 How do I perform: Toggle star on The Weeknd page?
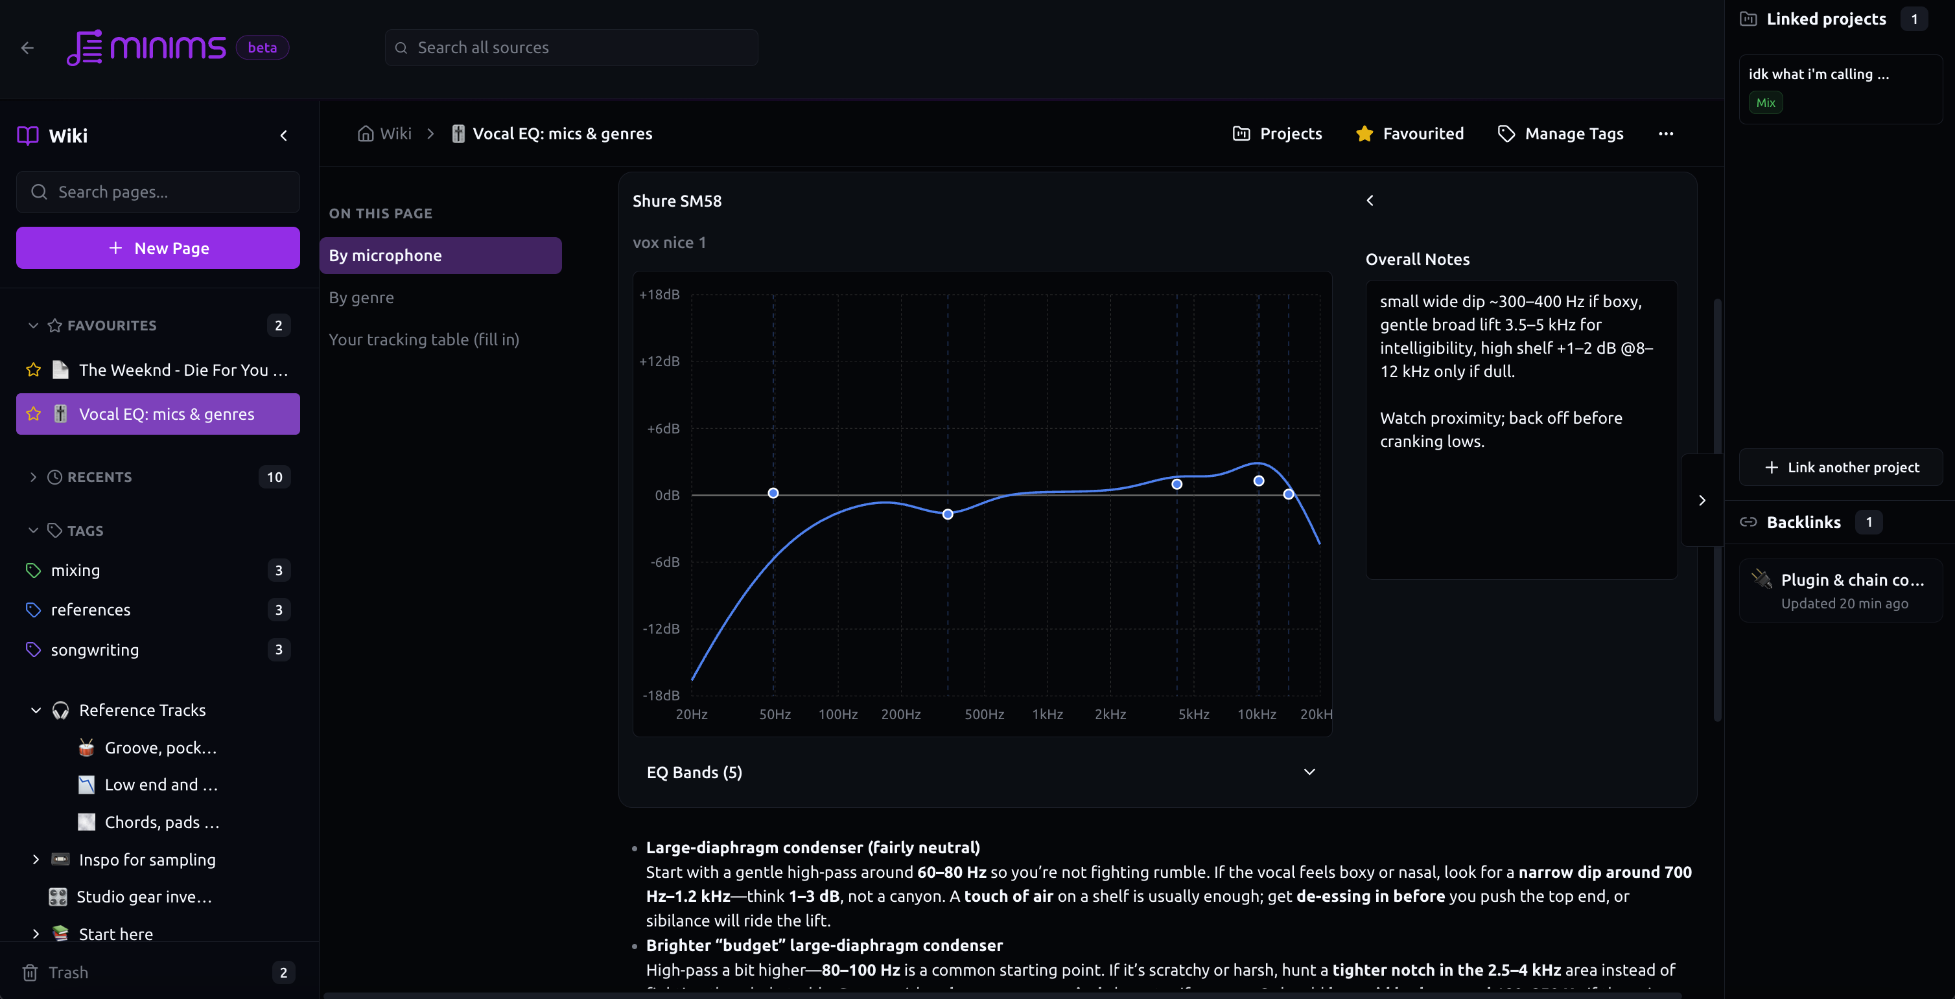click(34, 370)
